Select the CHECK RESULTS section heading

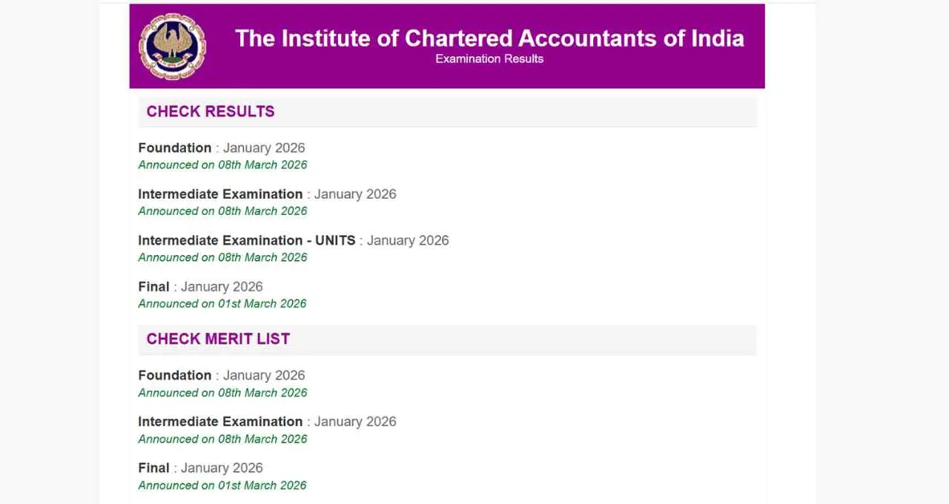pos(211,112)
